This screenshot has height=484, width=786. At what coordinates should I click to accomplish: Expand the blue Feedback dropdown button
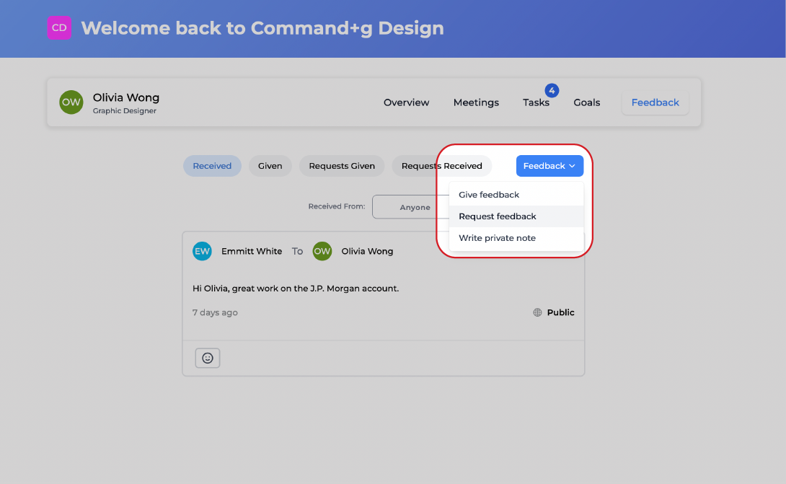click(549, 166)
